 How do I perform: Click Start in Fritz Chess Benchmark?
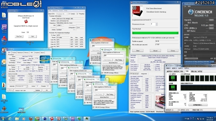pyautogui.click(x=138, y=51)
